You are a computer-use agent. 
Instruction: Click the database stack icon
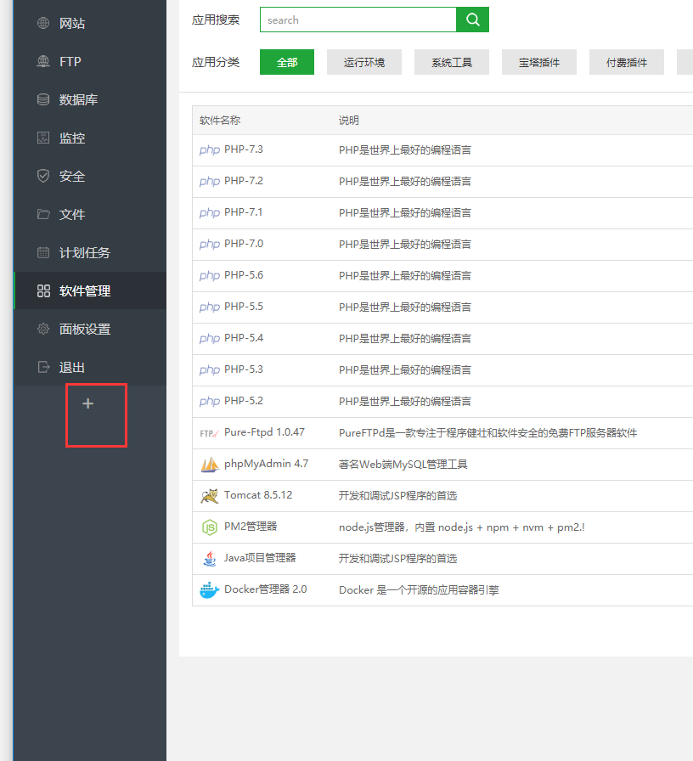click(43, 99)
